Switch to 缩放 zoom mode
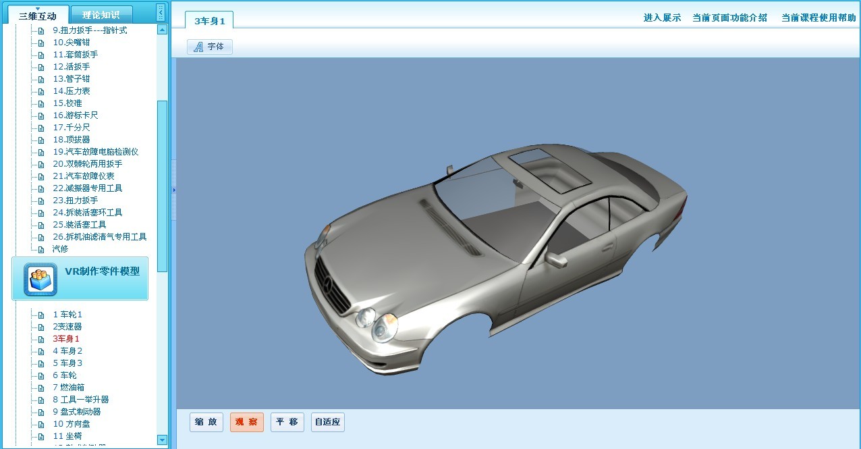Viewport: 861px width, 449px height. click(206, 422)
